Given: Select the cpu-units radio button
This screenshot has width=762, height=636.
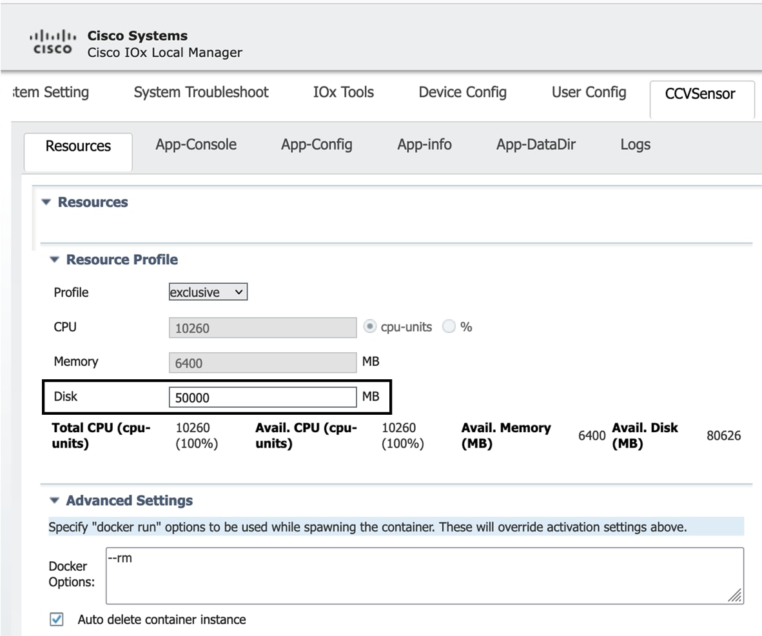Looking at the screenshot, I should pyautogui.click(x=370, y=326).
